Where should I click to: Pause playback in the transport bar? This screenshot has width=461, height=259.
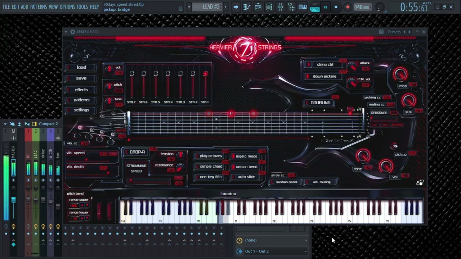(325, 7)
